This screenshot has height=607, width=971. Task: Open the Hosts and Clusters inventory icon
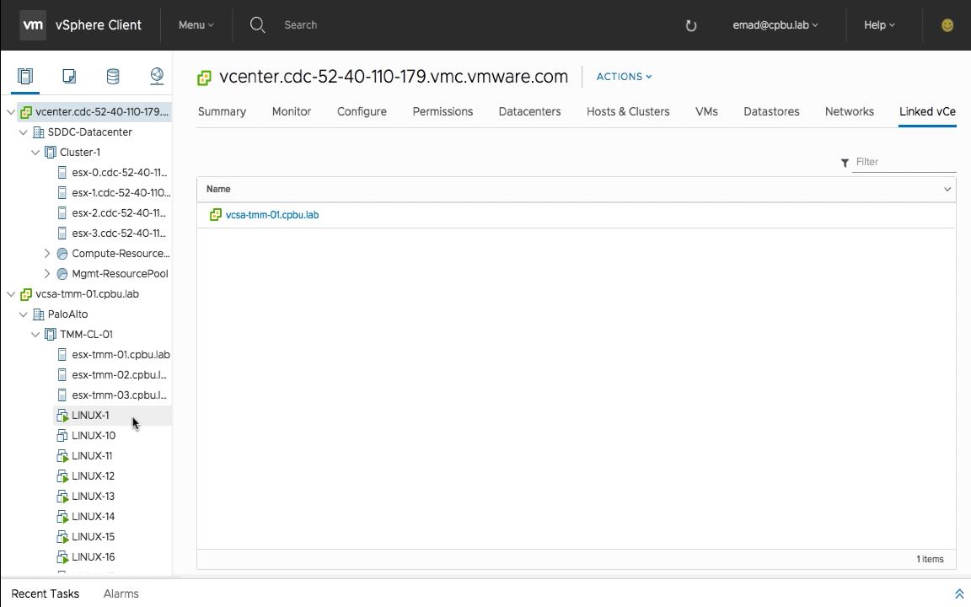pyautogui.click(x=25, y=77)
